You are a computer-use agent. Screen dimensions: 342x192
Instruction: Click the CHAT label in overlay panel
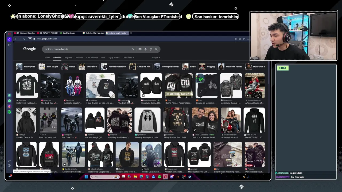[283, 68]
